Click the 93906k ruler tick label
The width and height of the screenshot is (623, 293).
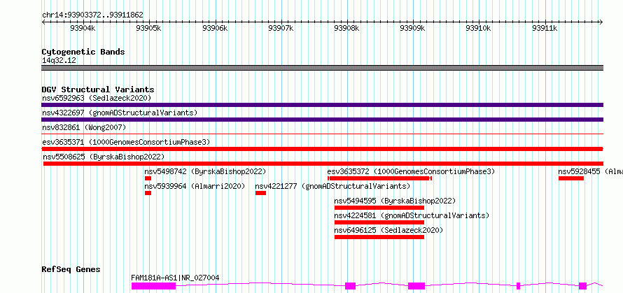(x=215, y=28)
